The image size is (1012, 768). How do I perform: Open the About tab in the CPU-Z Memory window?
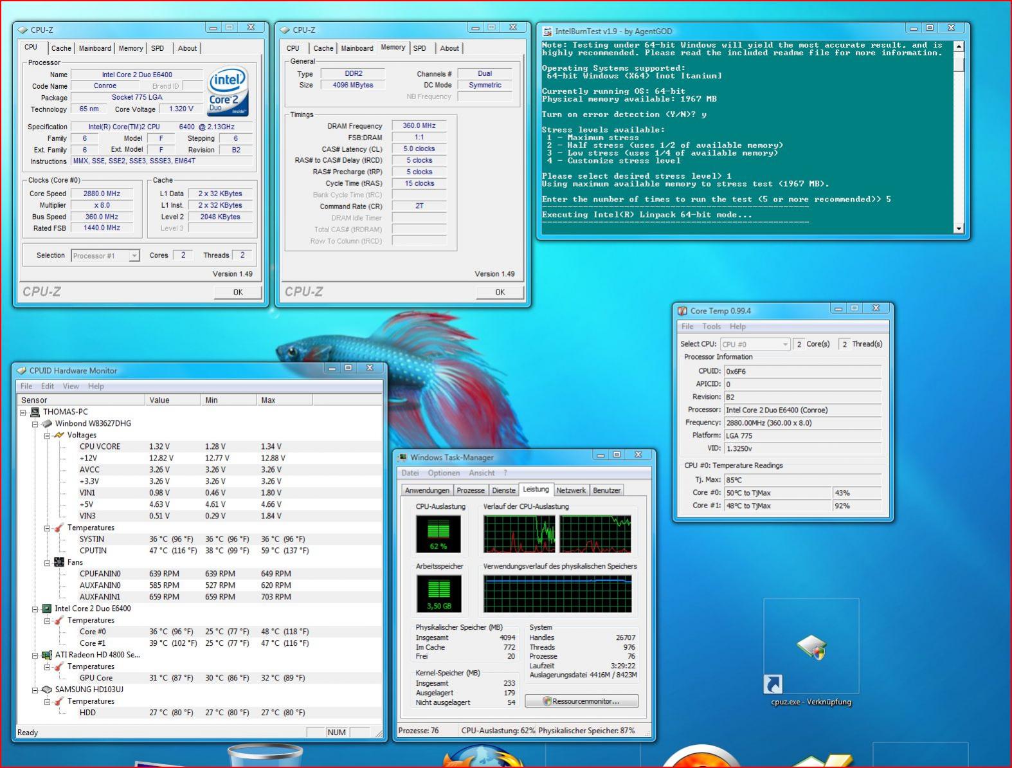[449, 48]
